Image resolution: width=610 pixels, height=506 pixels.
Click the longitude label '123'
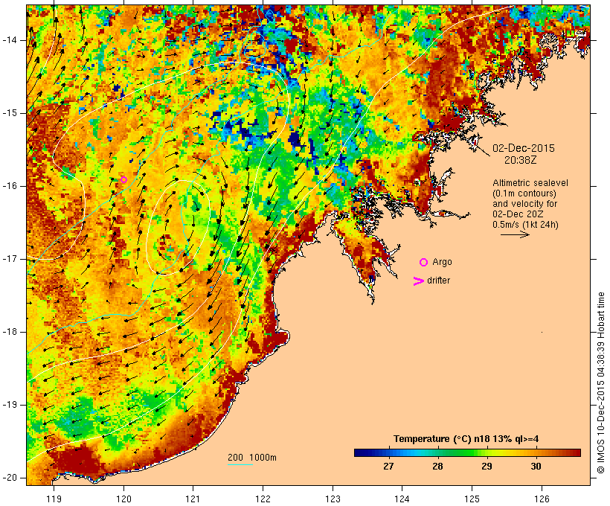(333, 499)
